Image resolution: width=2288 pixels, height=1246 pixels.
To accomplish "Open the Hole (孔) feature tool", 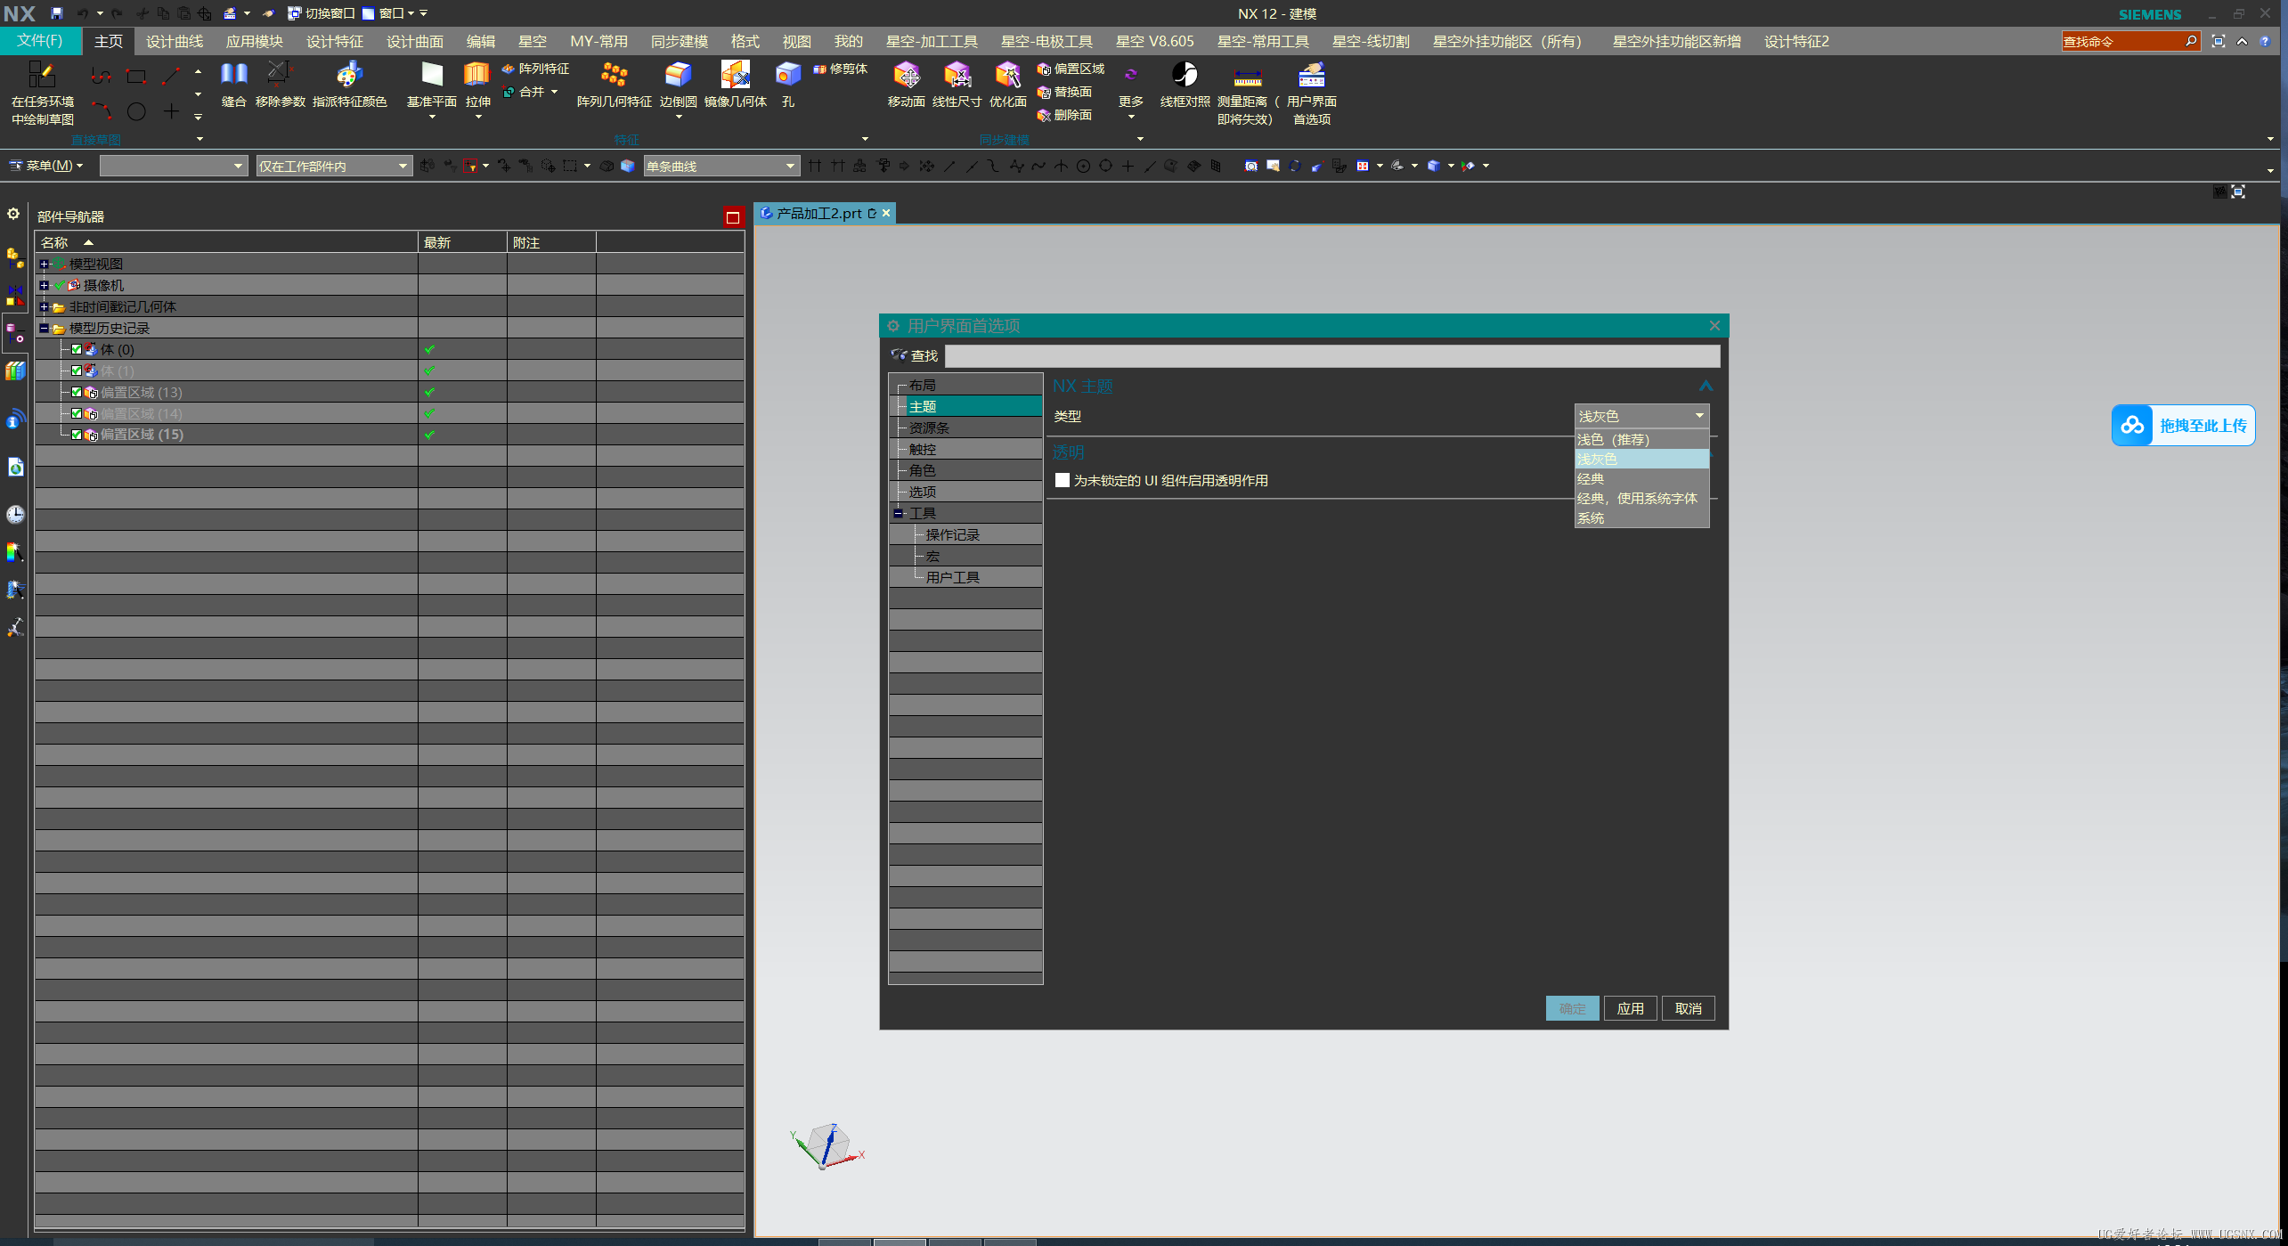I will [x=787, y=75].
